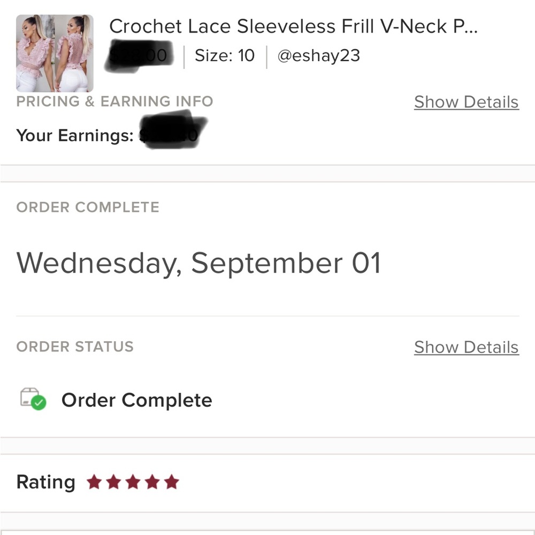This screenshot has width=535, height=535.
Task: Click the Pricing & Earning Info header
Action: click(114, 101)
